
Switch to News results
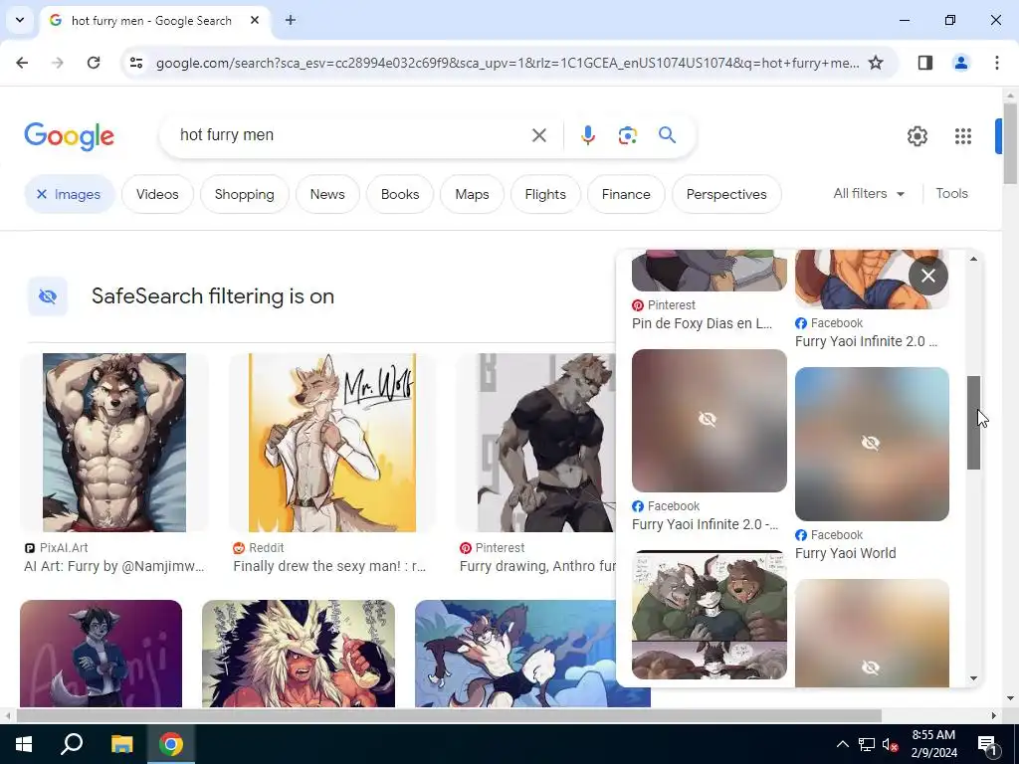click(x=327, y=194)
